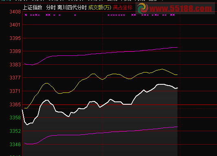Select the green 3358 price axis label

point(15,118)
